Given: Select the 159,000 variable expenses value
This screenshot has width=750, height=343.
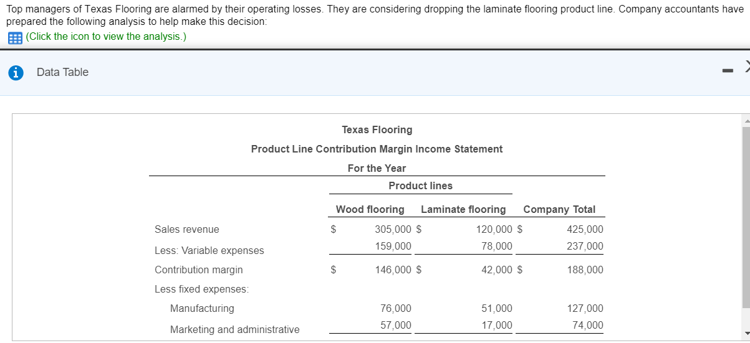Looking at the screenshot, I should [393, 246].
